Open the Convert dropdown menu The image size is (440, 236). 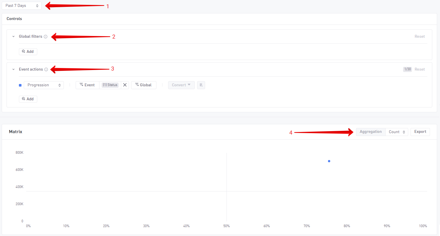pyautogui.click(x=181, y=85)
